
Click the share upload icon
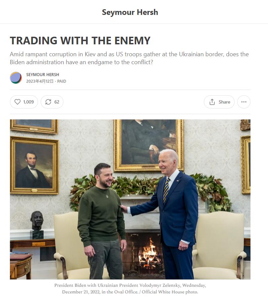coord(212,102)
